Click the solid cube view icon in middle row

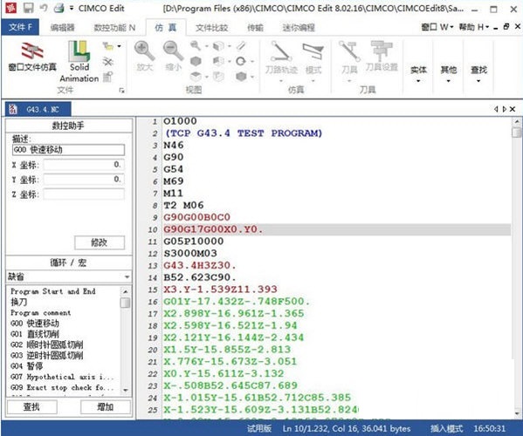pos(196,61)
